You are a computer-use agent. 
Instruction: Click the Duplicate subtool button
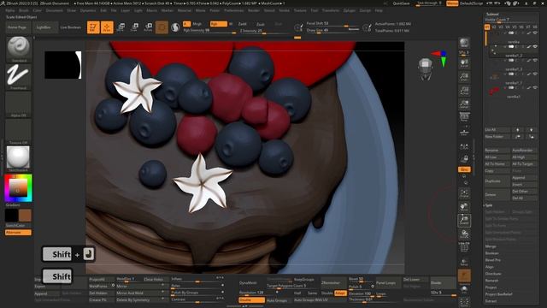tap(497, 181)
